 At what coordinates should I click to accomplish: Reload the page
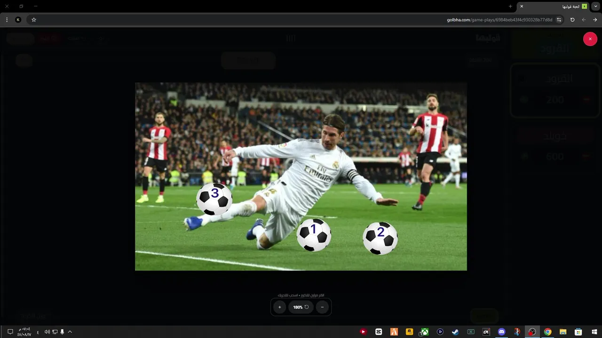tap(572, 20)
